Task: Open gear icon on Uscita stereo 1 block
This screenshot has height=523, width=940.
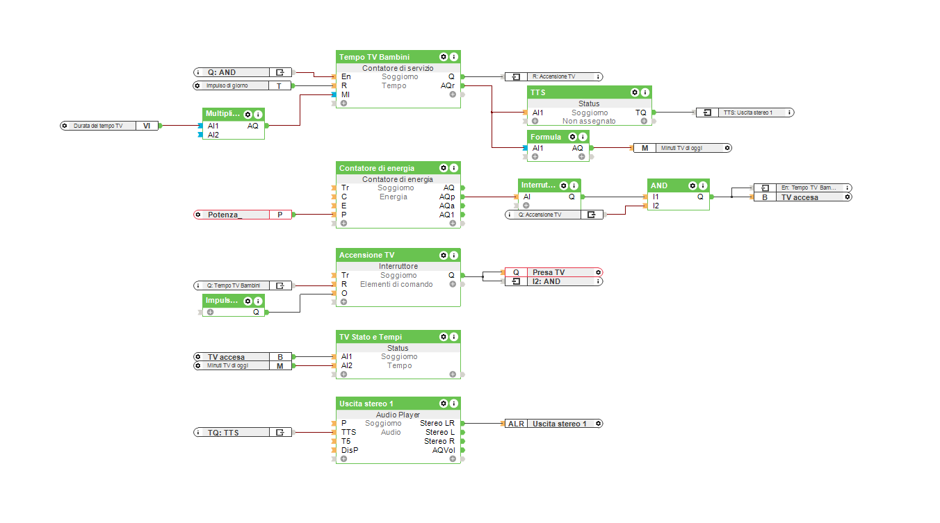Action: point(444,404)
